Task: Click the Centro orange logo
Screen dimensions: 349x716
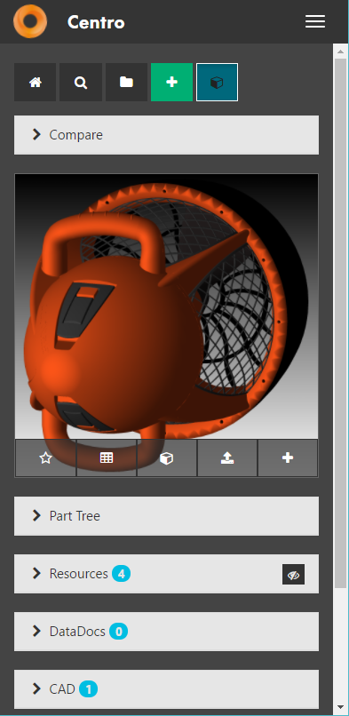Action: point(30,21)
